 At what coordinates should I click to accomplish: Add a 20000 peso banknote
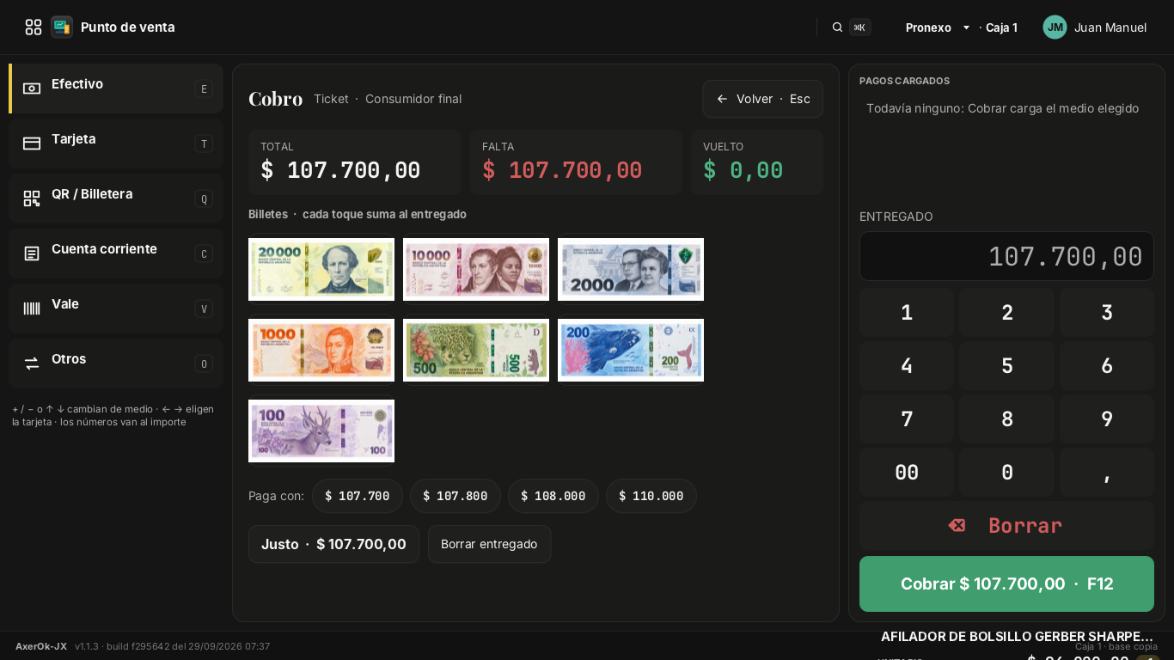pos(321,270)
